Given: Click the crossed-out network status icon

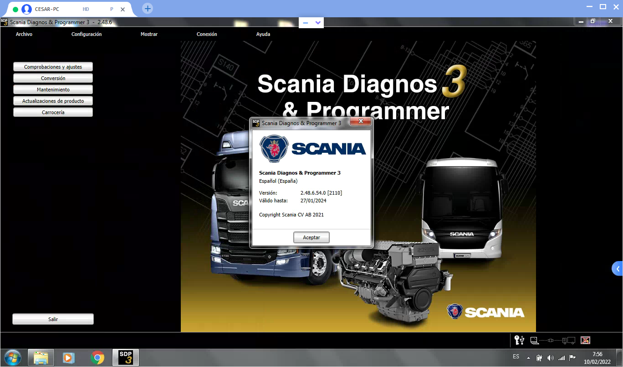Looking at the screenshot, I should pyautogui.click(x=586, y=340).
